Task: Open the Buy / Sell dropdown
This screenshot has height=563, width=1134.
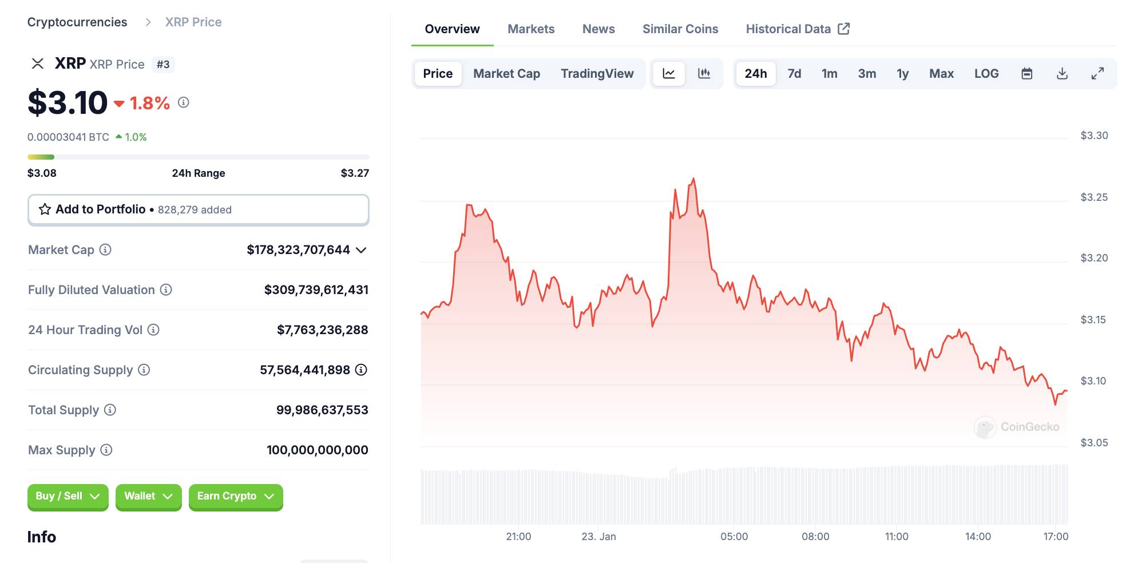Action: coord(68,496)
